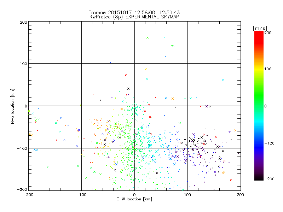283x212 pixels.
Task: Click the 'RwPretec (8p) EXPERIMENTAL SKYMAP' subtitle
Action: (x=134, y=17)
